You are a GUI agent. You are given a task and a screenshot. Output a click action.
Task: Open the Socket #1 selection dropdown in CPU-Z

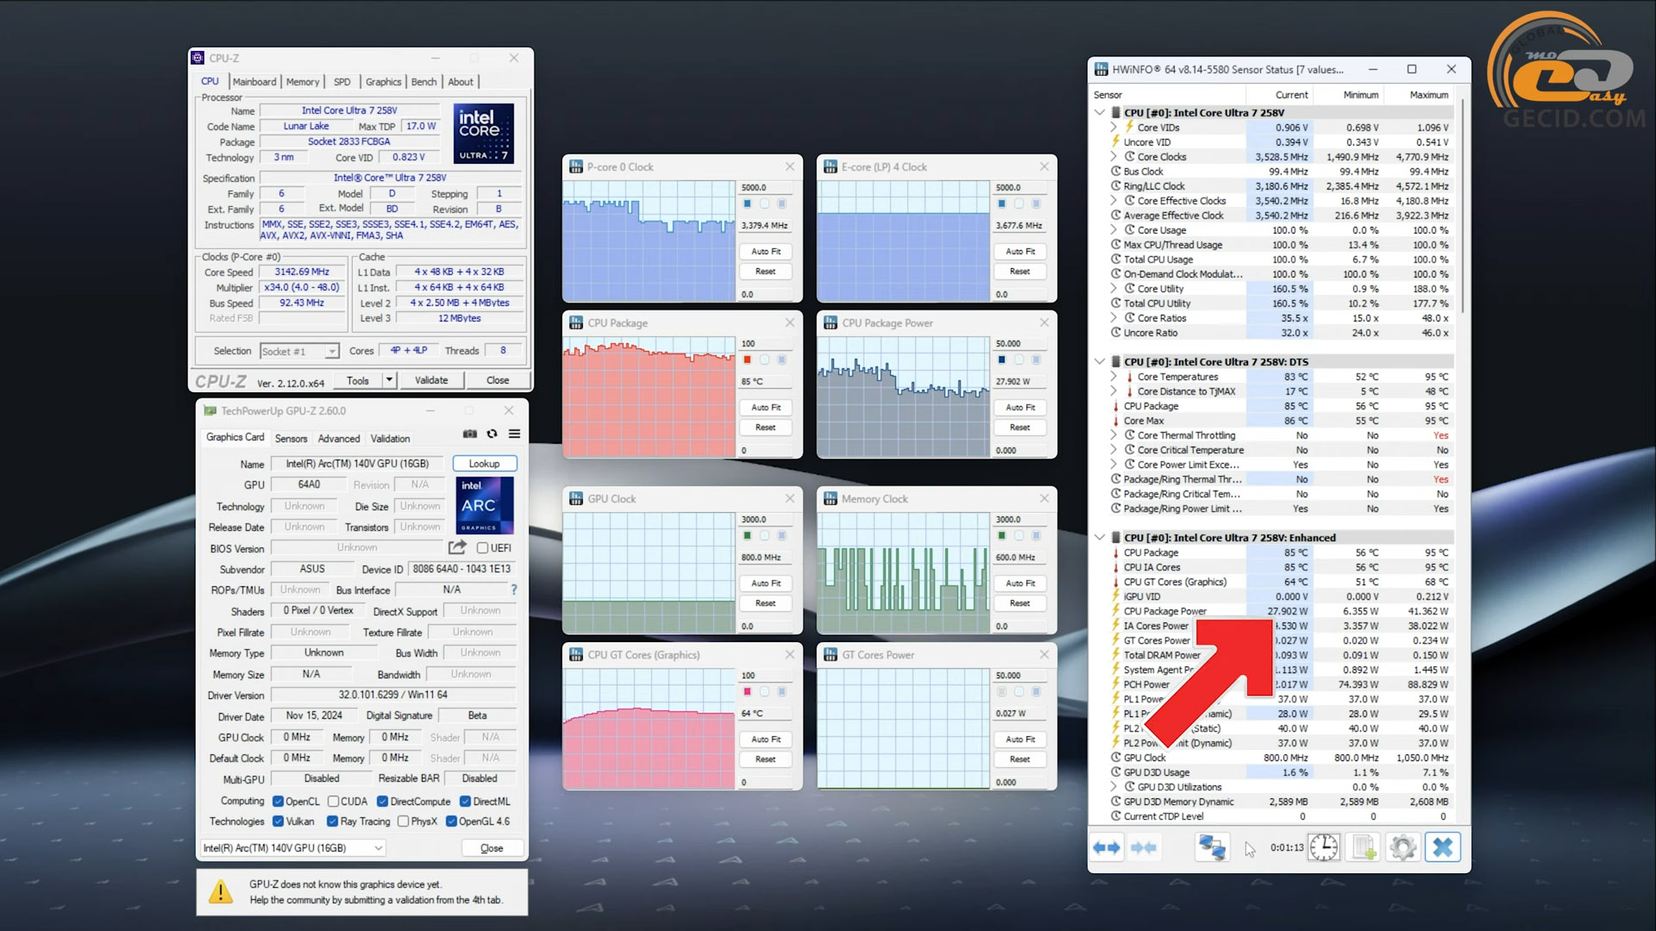[332, 351]
